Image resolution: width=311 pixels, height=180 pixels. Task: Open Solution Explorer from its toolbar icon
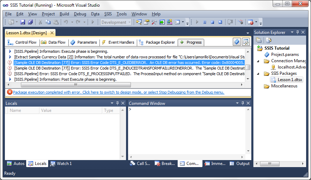tap(139, 22)
